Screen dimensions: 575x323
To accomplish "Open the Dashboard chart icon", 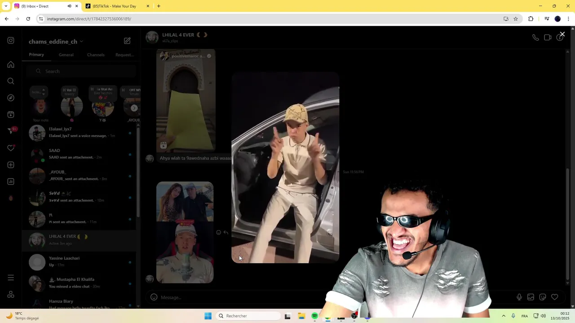I will (11, 182).
